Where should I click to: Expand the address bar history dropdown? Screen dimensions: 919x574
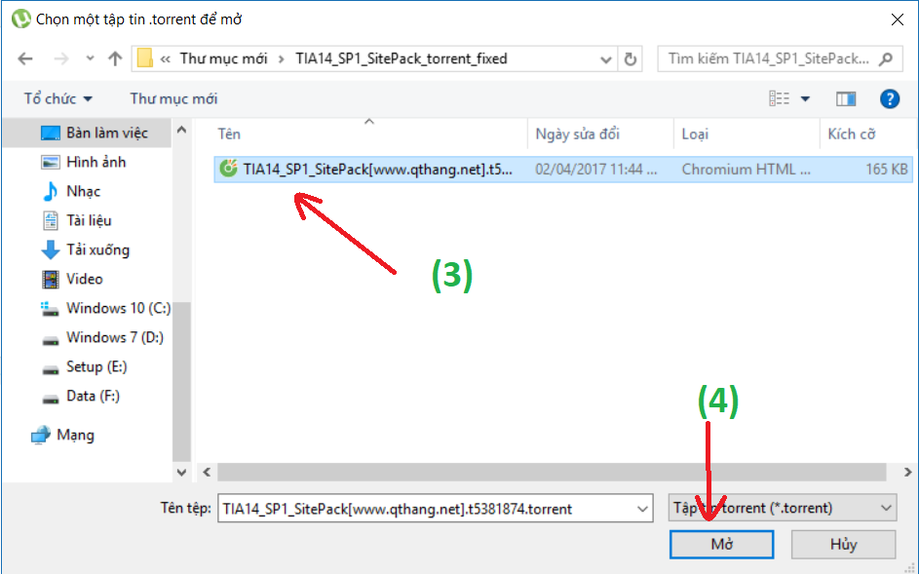coord(606,59)
